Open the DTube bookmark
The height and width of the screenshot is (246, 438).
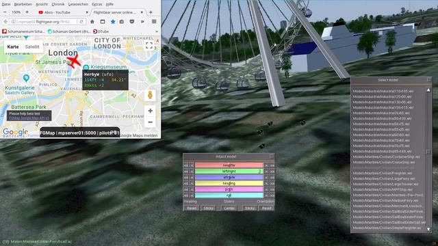pos(101,31)
